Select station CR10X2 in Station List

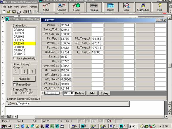24,30
